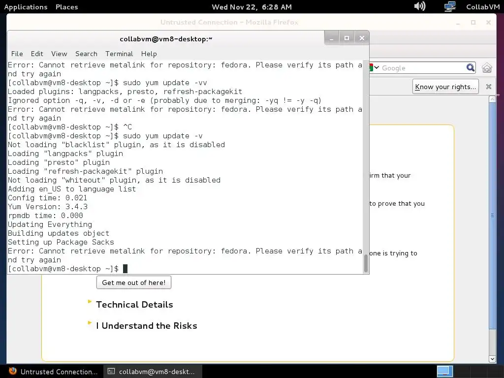Click 'Adding en_US to language list' line
This screenshot has height=378, width=504.
72,189
